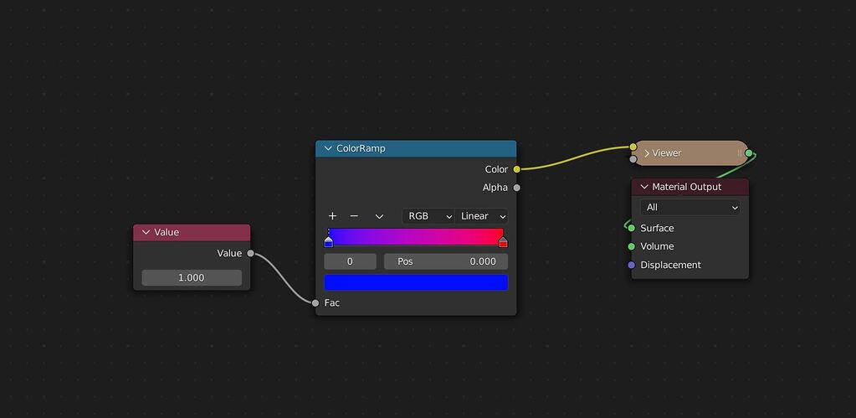This screenshot has height=418, width=856.
Task: Click the Volume label
Action: [x=657, y=246]
